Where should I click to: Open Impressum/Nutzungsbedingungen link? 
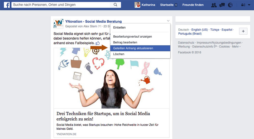pos(219,43)
